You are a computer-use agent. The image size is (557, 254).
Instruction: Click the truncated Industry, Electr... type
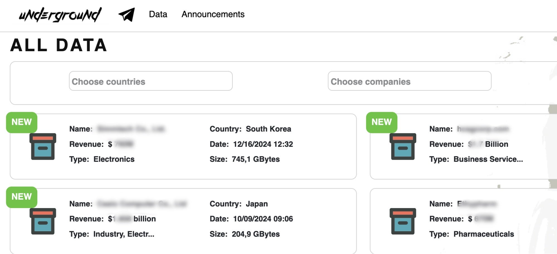pos(123,234)
